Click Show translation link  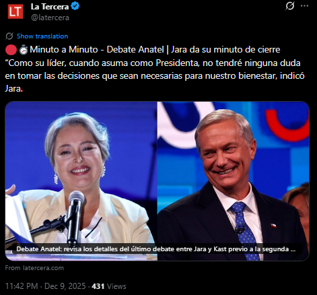42,36
